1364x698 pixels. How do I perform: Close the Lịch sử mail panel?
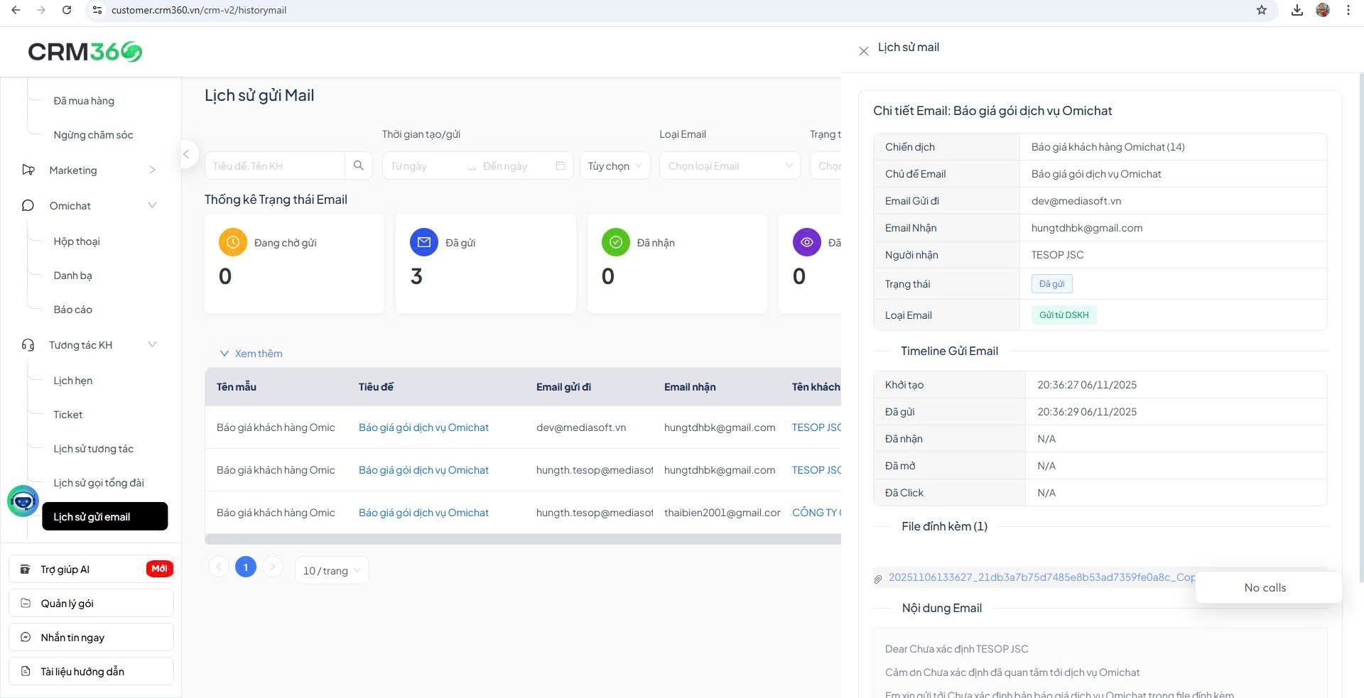863,51
